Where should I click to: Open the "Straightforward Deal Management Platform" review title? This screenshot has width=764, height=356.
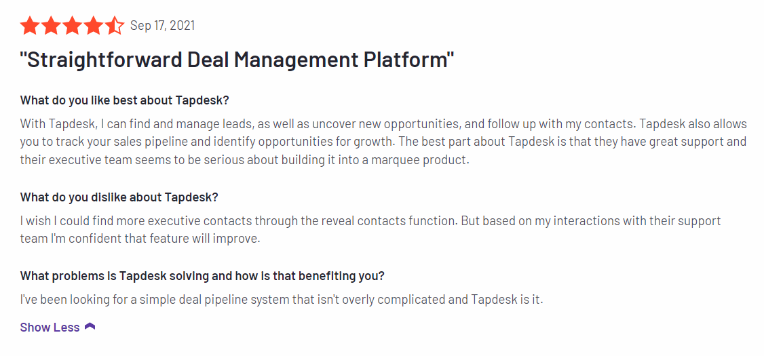(x=237, y=60)
